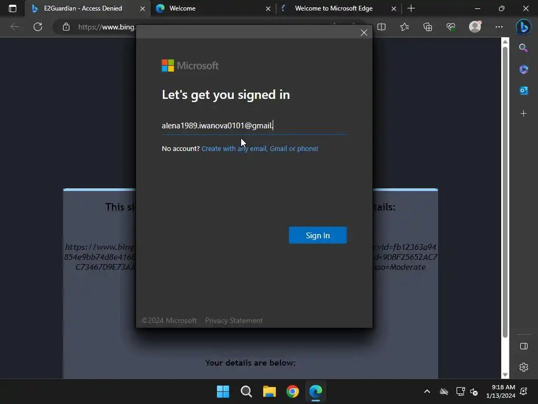Refresh the current page
Image resolution: width=538 pixels, height=404 pixels.
click(38, 27)
